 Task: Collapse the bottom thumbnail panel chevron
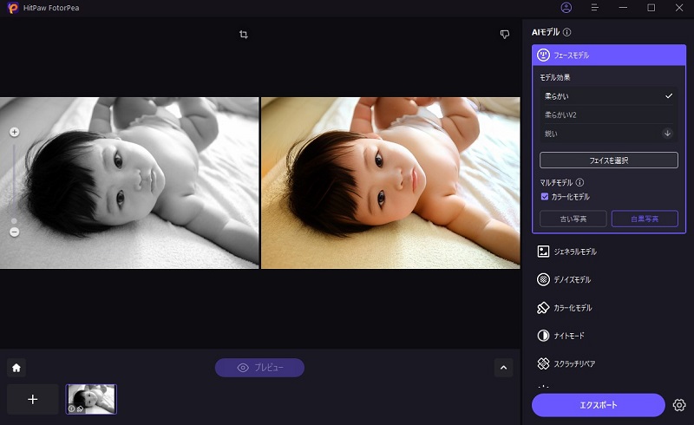pyautogui.click(x=504, y=368)
